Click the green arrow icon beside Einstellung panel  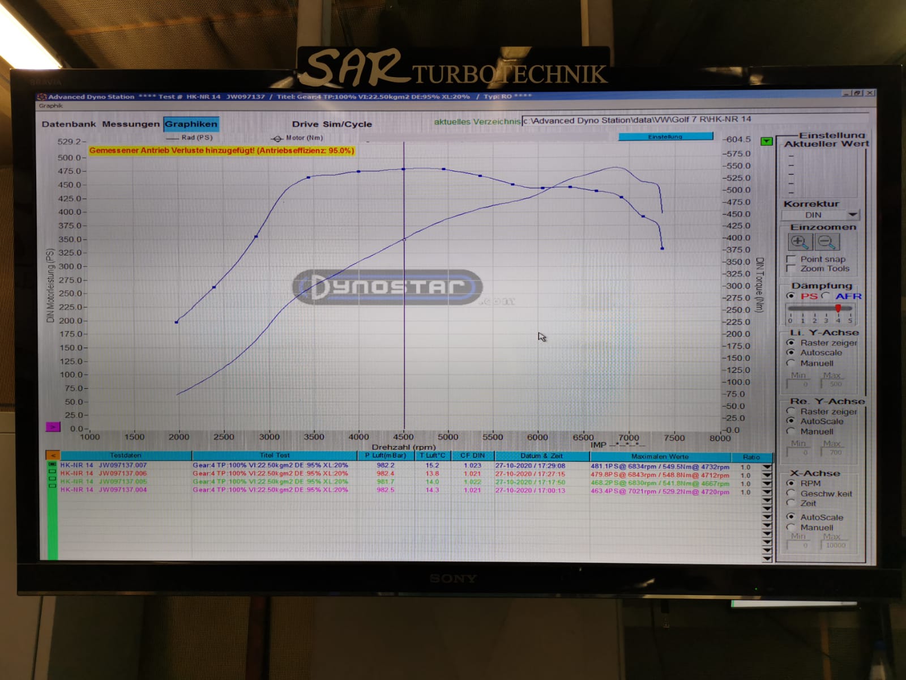pos(766,141)
